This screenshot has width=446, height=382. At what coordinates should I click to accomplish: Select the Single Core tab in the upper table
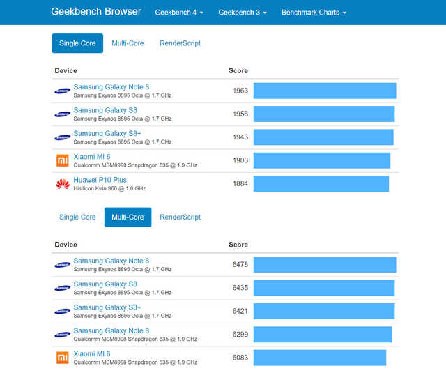tap(77, 43)
